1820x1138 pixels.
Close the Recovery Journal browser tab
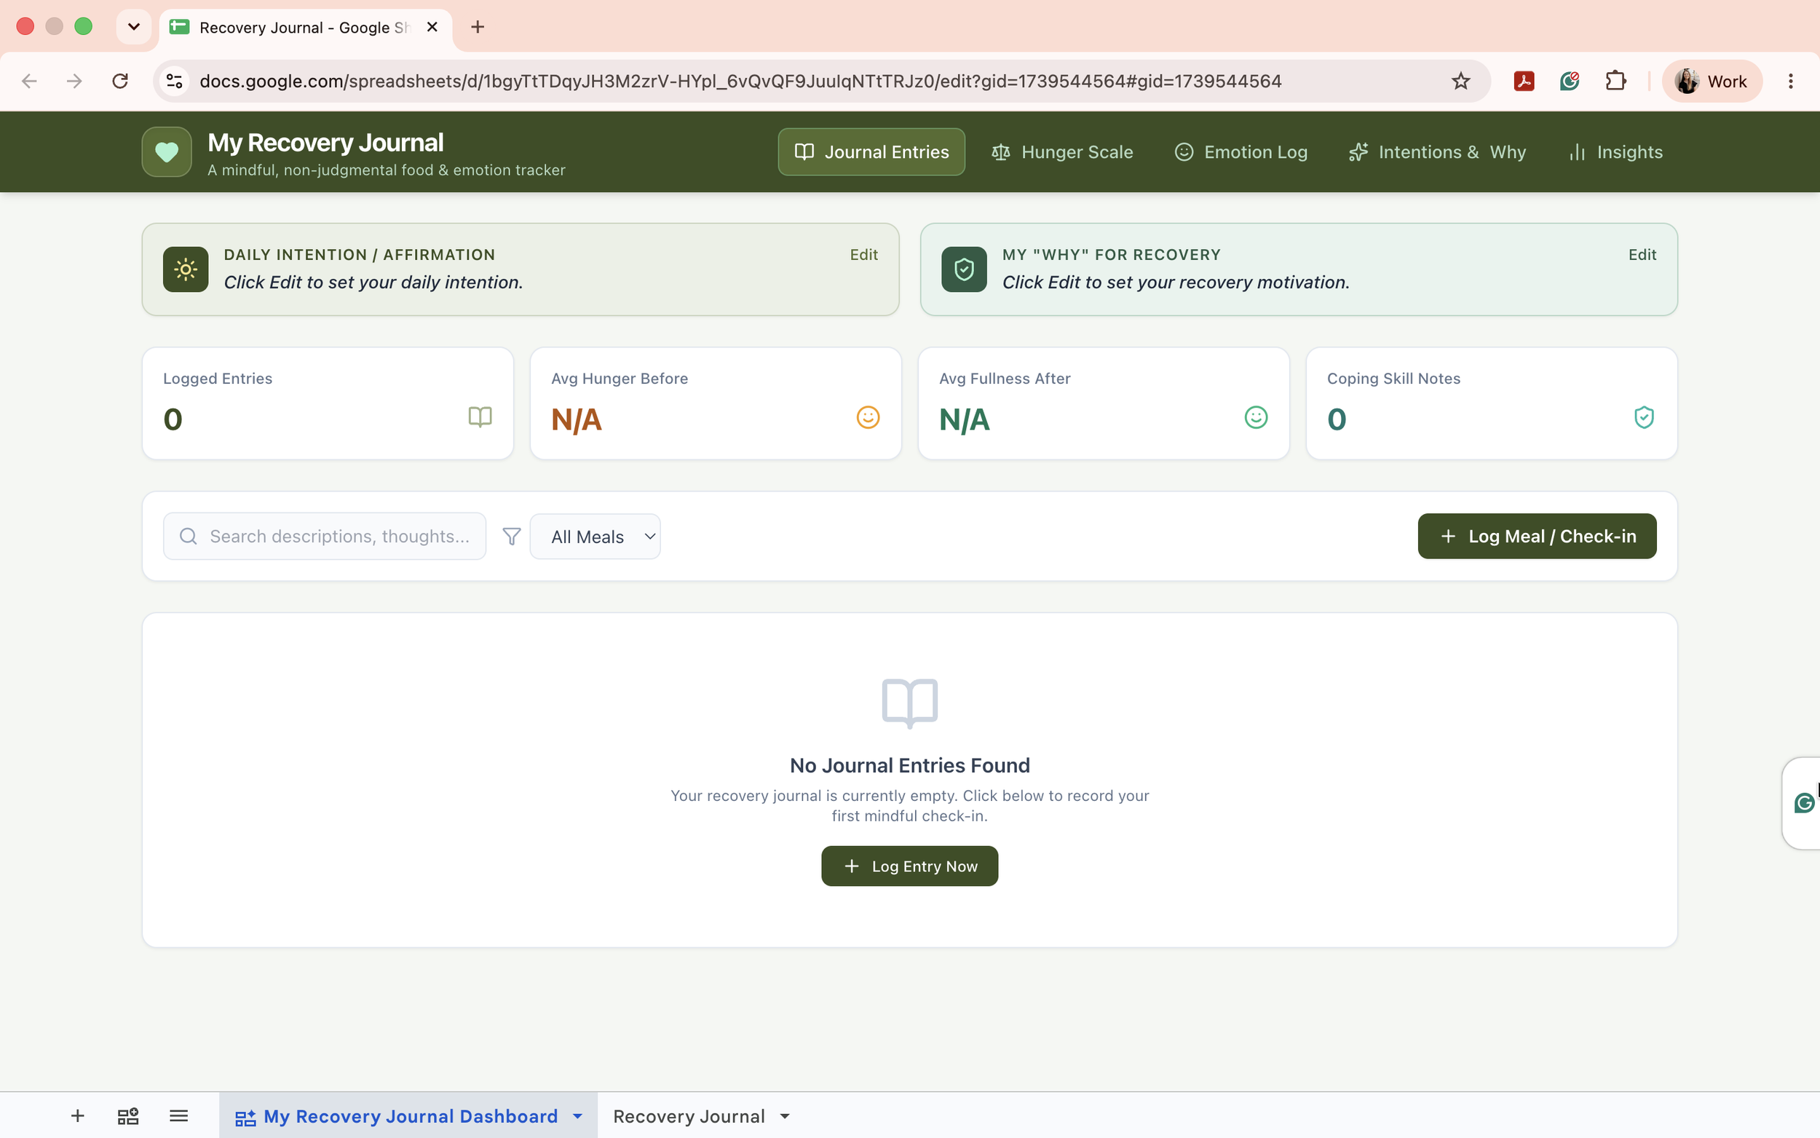[432, 27]
